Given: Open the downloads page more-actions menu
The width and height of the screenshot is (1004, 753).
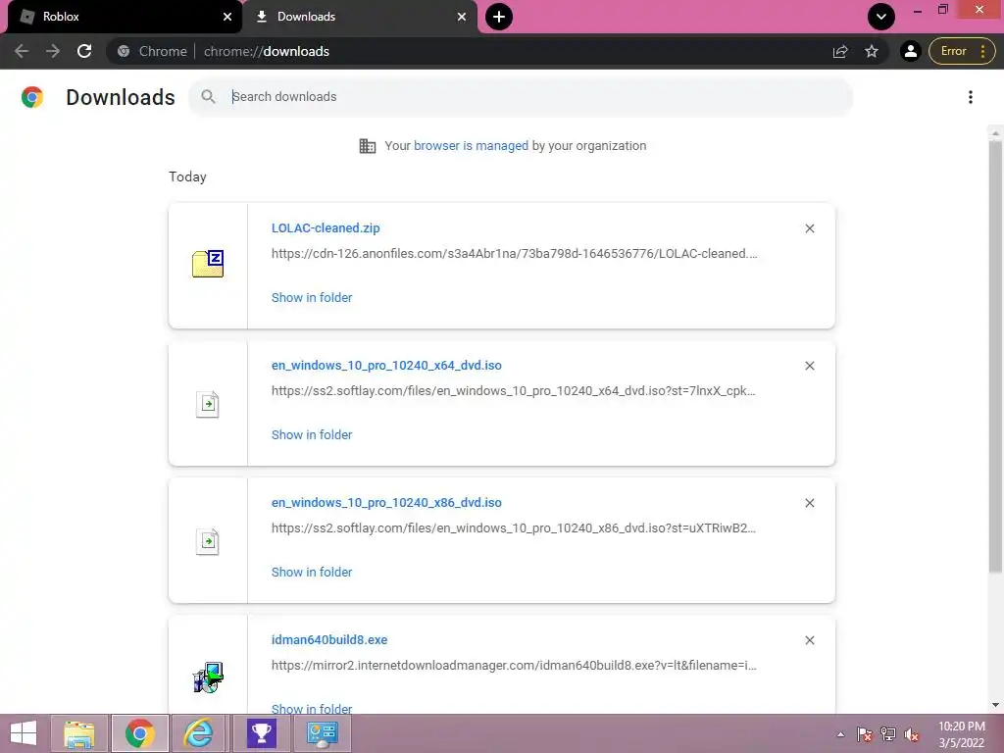Looking at the screenshot, I should [x=971, y=97].
